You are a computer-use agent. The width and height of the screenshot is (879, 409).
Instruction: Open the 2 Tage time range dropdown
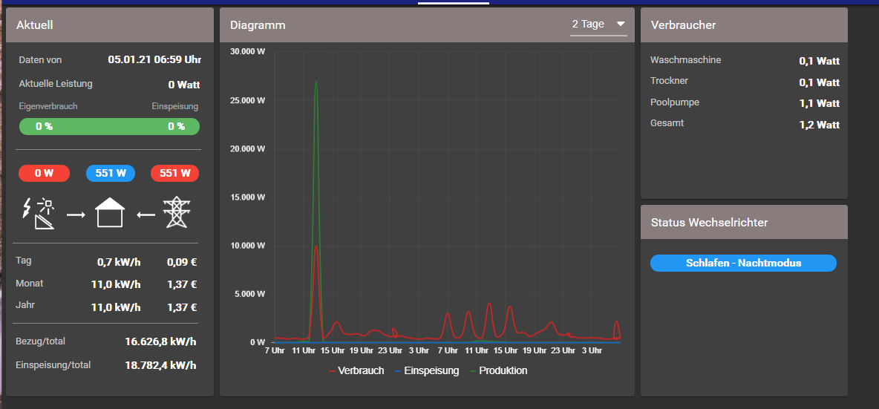tap(598, 24)
